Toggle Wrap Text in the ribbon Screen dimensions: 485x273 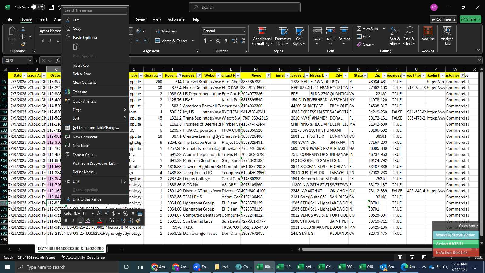166,31
